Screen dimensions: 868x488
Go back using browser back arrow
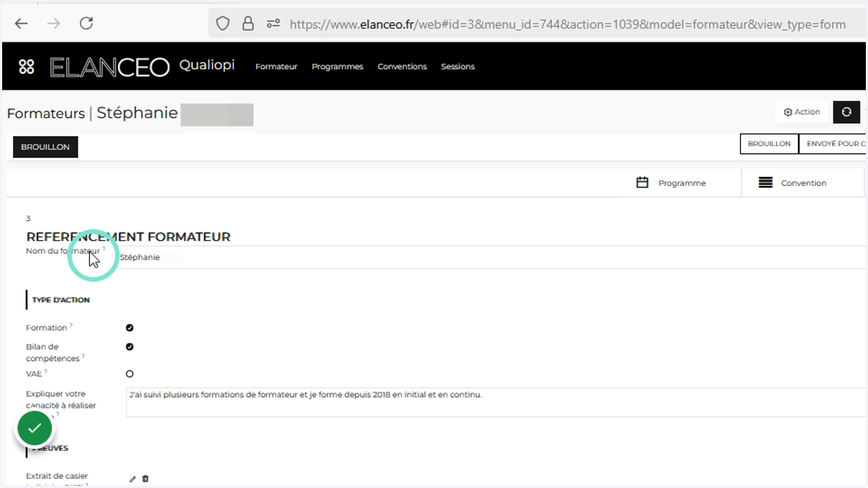[22, 24]
